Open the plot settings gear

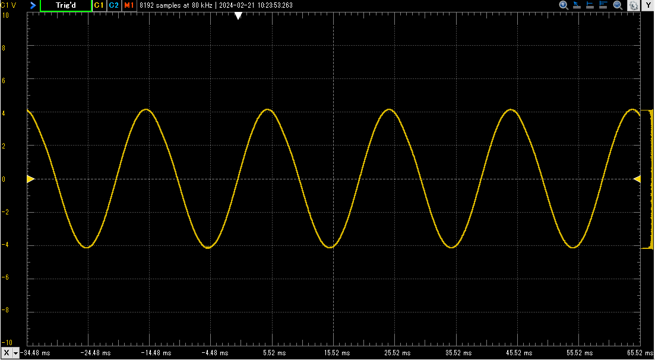633,5
